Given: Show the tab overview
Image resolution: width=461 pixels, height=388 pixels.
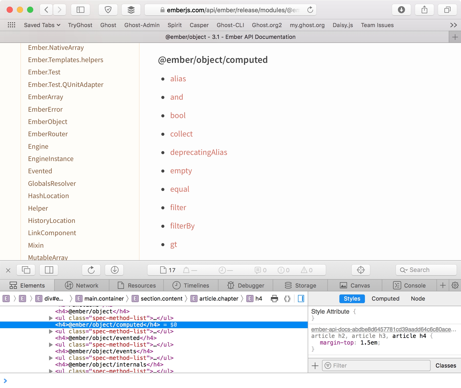Looking at the screenshot, I should [x=447, y=10].
